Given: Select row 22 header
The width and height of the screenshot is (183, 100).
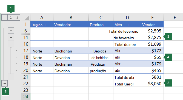Looking at the screenshot, I should (x=26, y=84).
